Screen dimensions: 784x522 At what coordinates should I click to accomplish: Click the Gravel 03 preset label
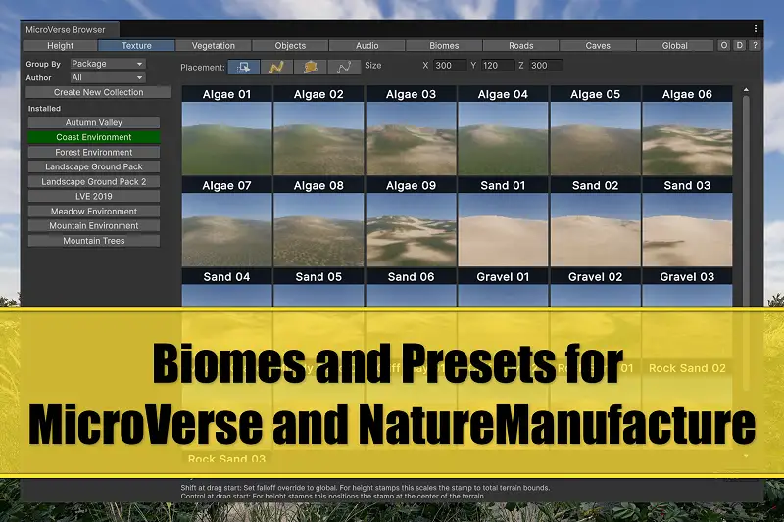click(x=688, y=277)
